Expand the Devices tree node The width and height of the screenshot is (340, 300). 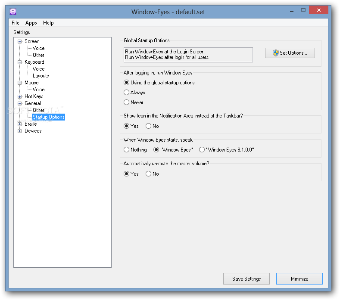pos(19,131)
